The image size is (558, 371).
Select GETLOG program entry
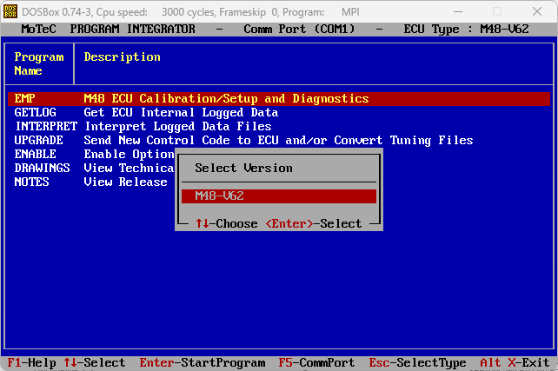pos(35,113)
